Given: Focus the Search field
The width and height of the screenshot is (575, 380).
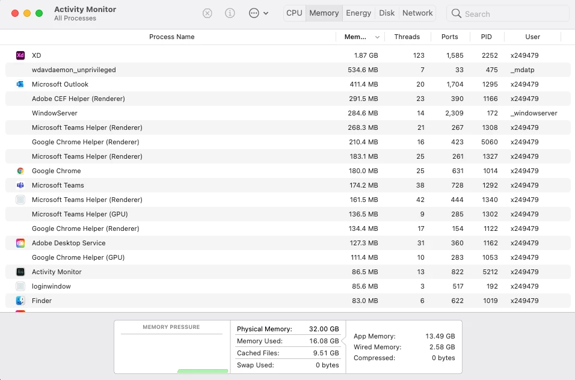Looking at the screenshot, I should tap(508, 14).
